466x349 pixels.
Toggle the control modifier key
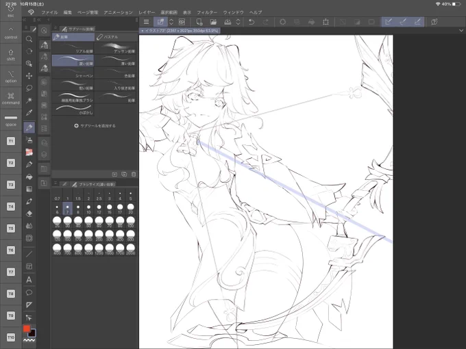pos(11,33)
